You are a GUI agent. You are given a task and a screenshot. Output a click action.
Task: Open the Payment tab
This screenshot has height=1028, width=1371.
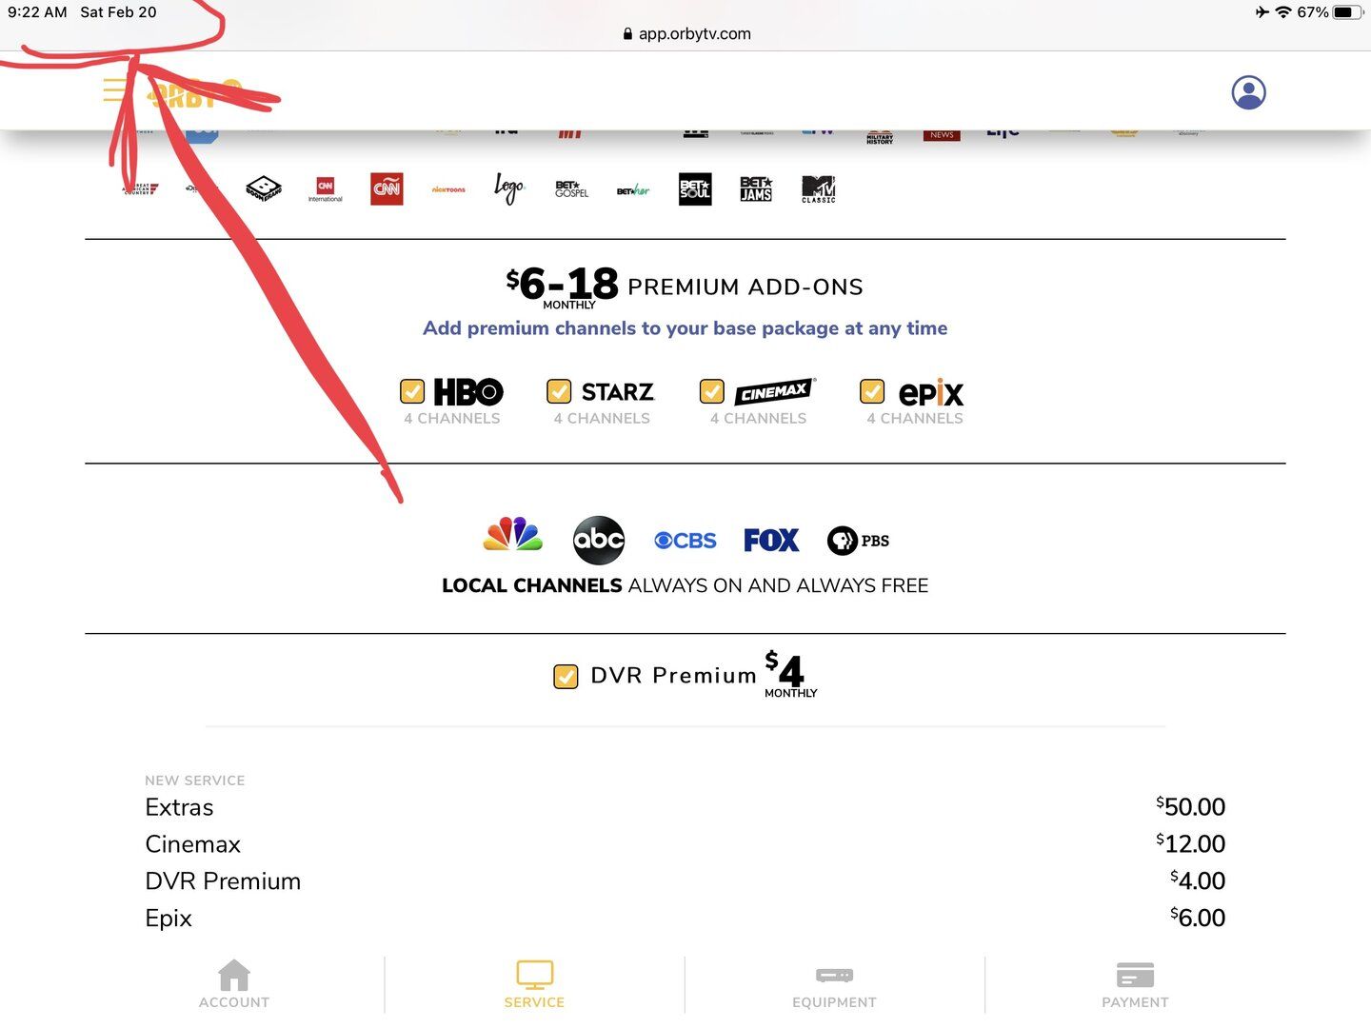tap(1135, 984)
